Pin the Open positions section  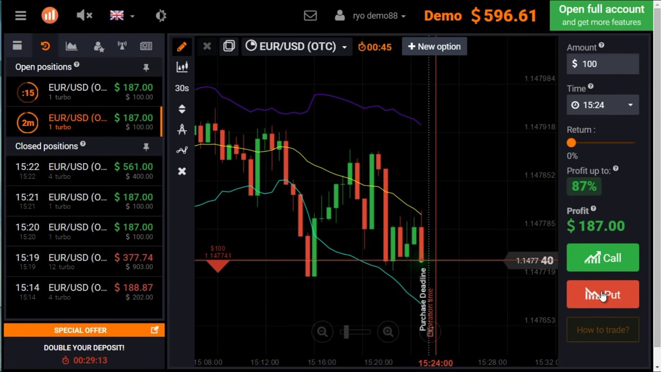point(146,67)
